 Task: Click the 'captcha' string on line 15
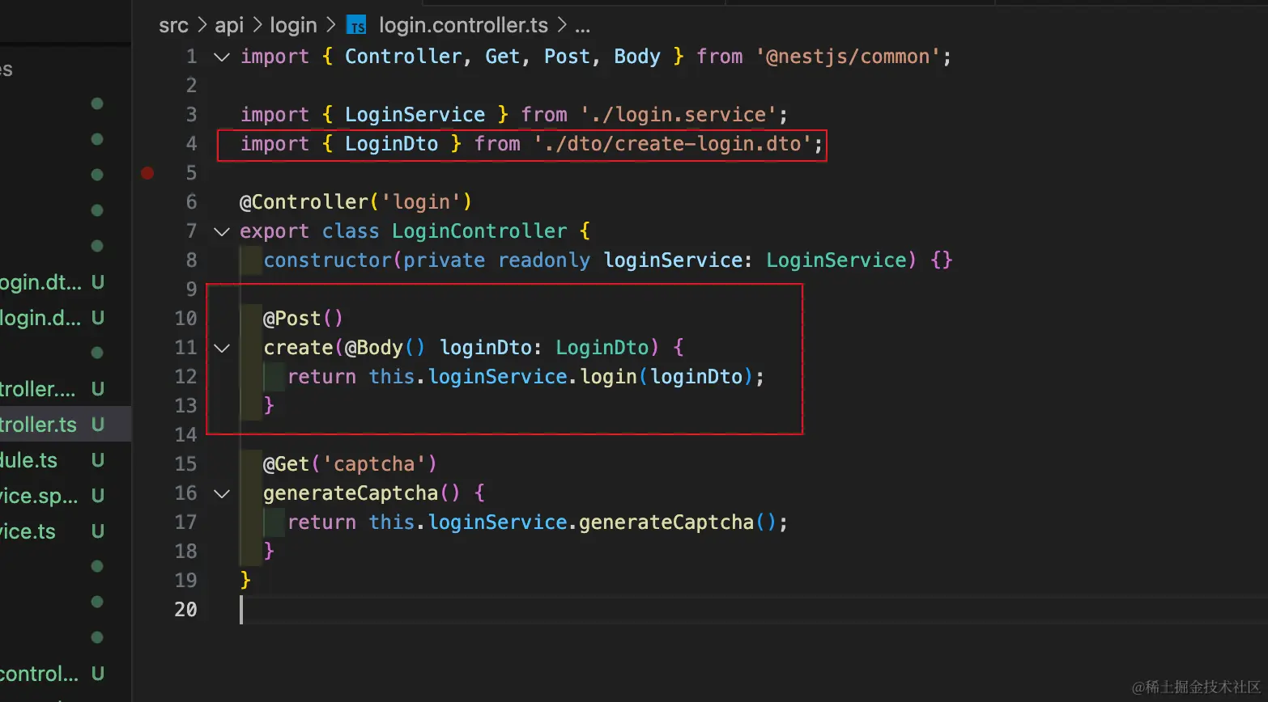coord(374,464)
